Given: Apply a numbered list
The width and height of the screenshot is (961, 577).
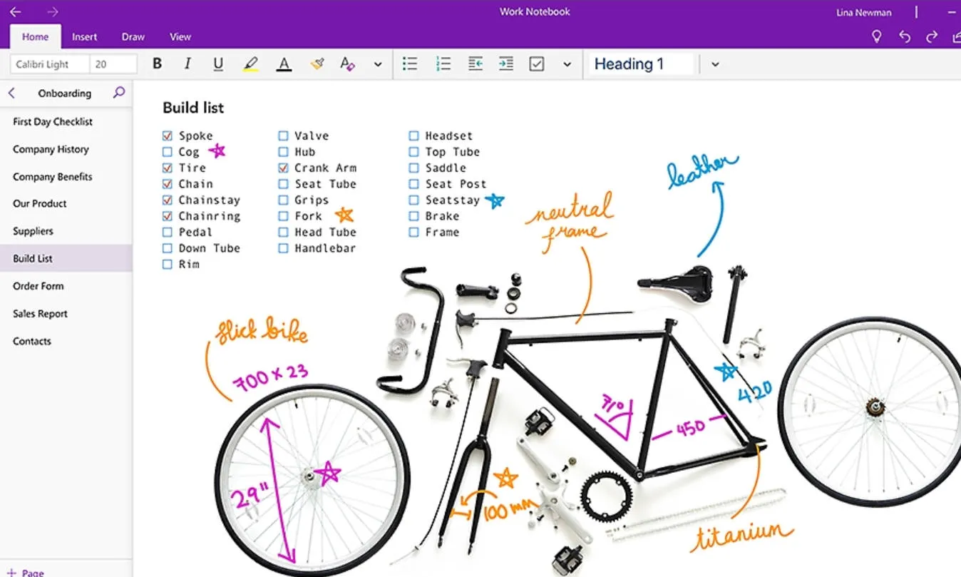Looking at the screenshot, I should 443,63.
